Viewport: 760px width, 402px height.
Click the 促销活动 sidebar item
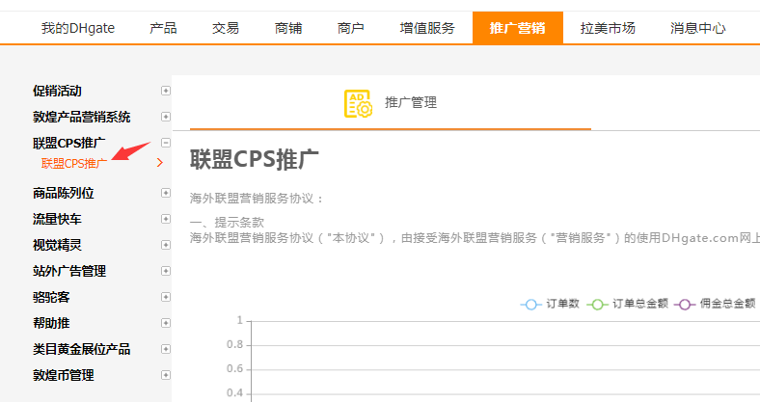[x=57, y=91]
